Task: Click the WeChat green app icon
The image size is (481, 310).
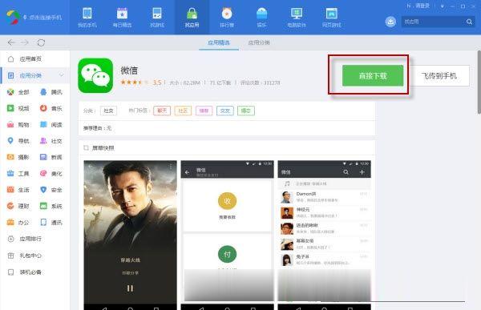Action: click(95, 75)
